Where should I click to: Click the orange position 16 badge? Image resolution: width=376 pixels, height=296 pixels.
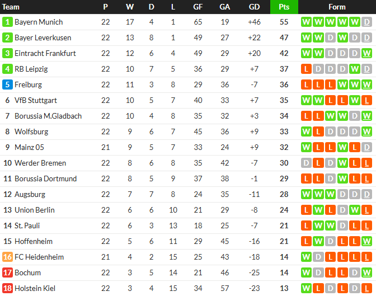pyautogui.click(x=7, y=257)
